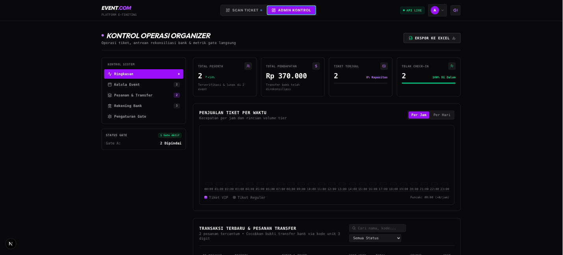The image size is (563, 255).
Task: Click the 00:00 chart bar slot
Action: [209, 184]
